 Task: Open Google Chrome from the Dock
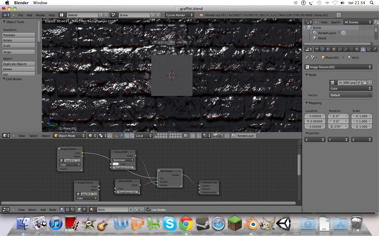[x=186, y=224]
